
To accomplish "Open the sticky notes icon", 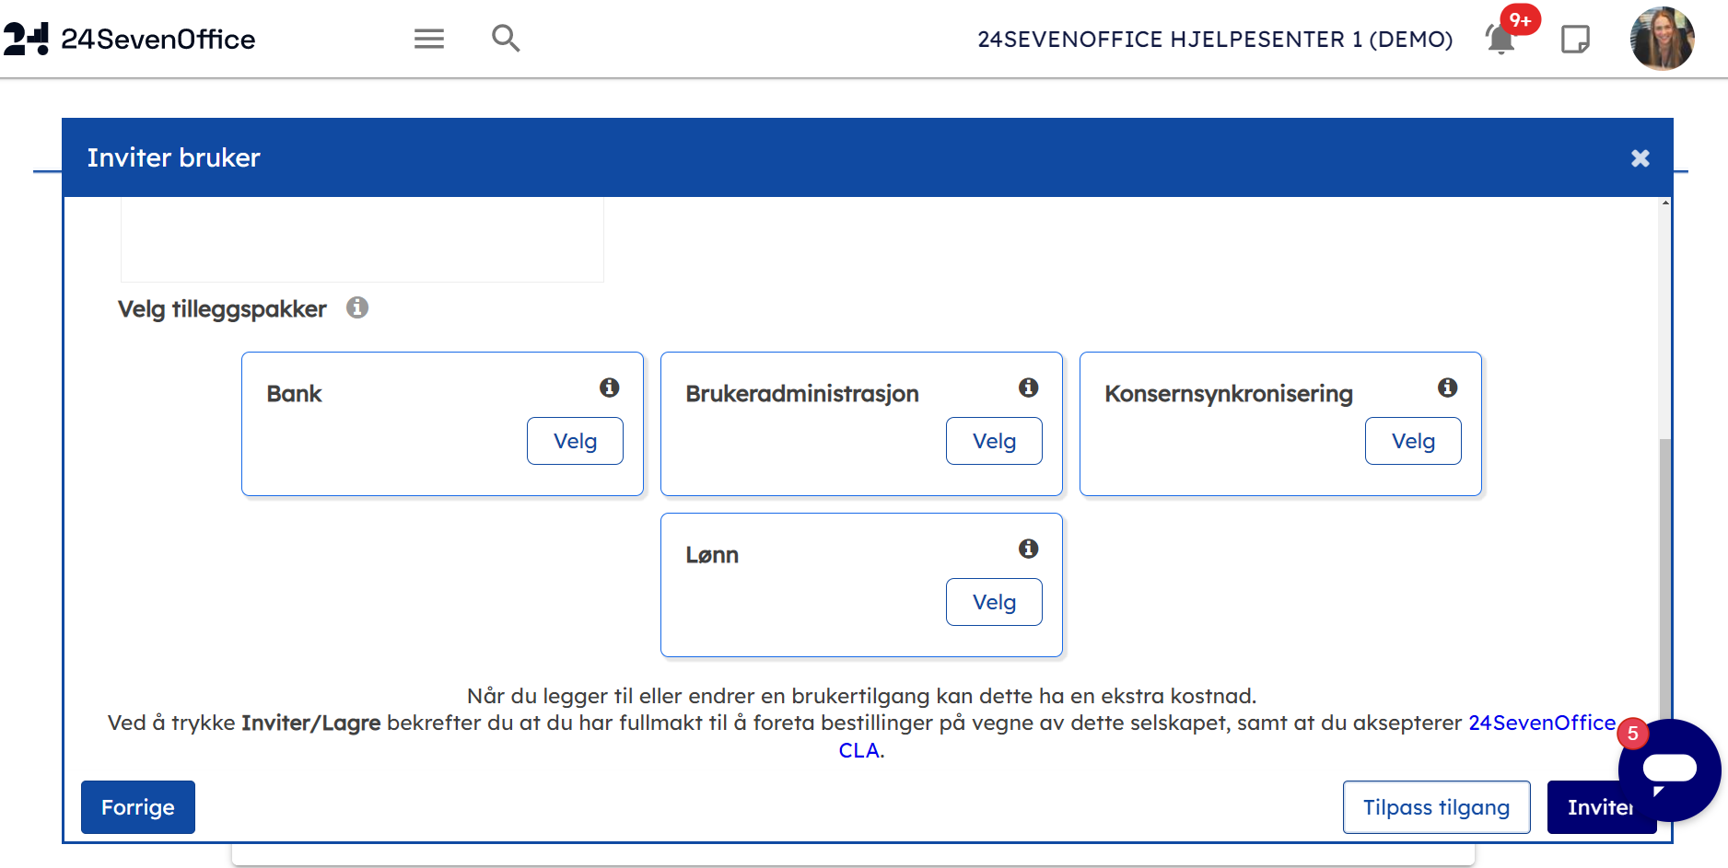I will tap(1575, 40).
